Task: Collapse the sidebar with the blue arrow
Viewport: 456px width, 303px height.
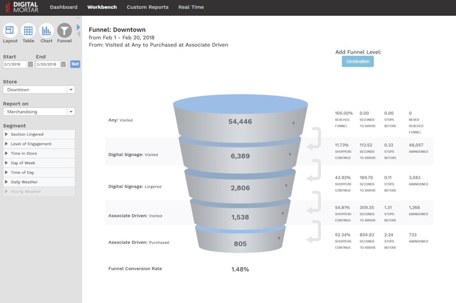Action: click(78, 27)
